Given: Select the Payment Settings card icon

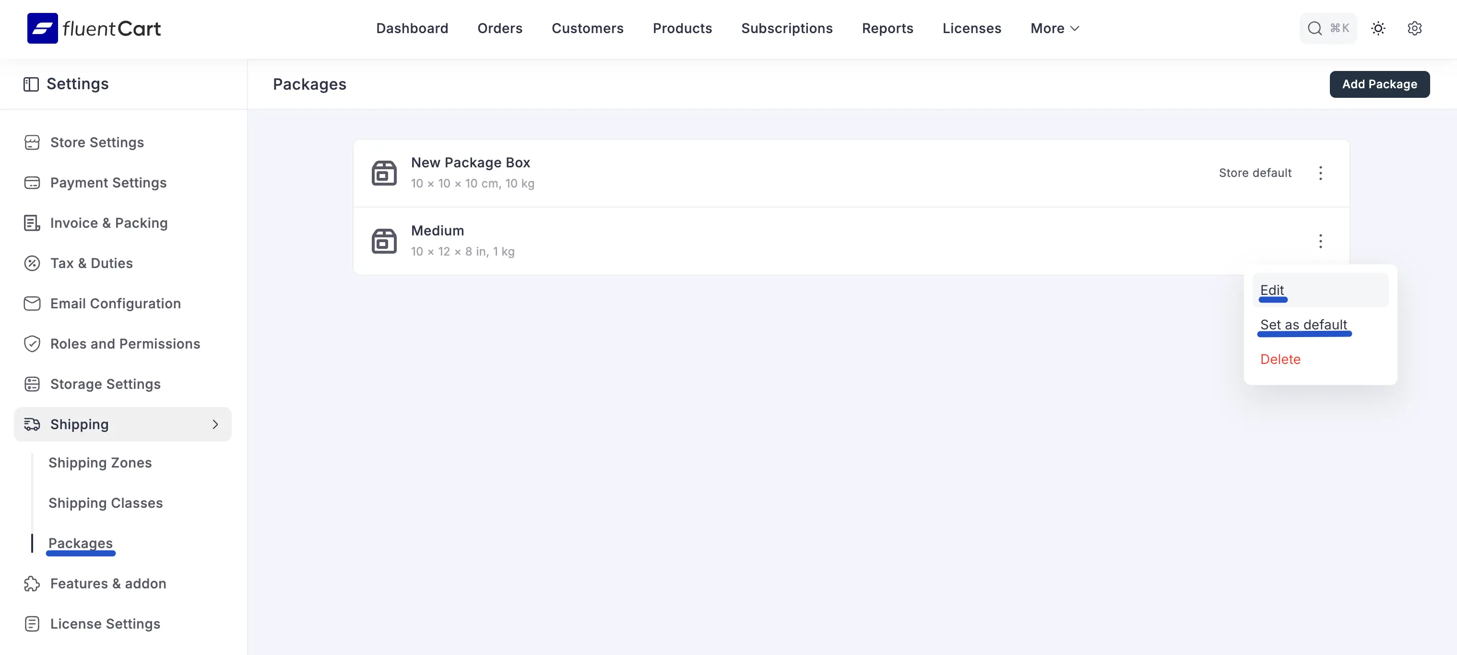Looking at the screenshot, I should (x=32, y=183).
